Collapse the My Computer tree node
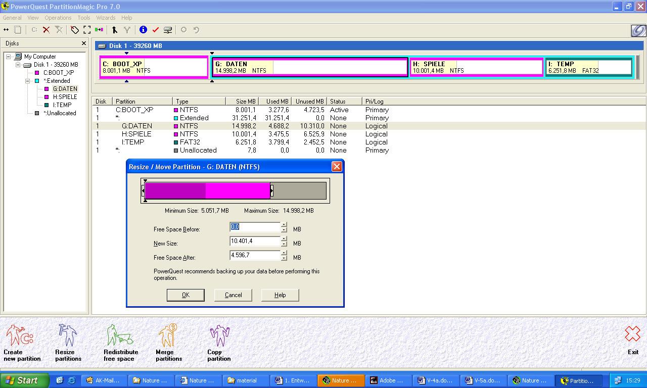The height and width of the screenshot is (388, 647). pyautogui.click(x=9, y=57)
